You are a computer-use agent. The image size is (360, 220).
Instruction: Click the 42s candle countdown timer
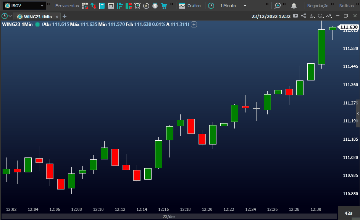[349, 213]
